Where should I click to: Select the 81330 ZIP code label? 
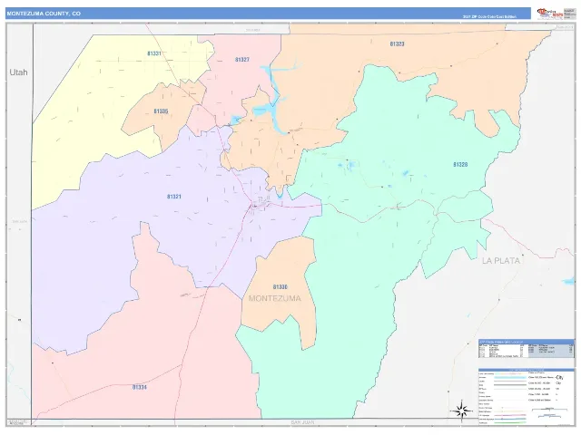(281, 287)
